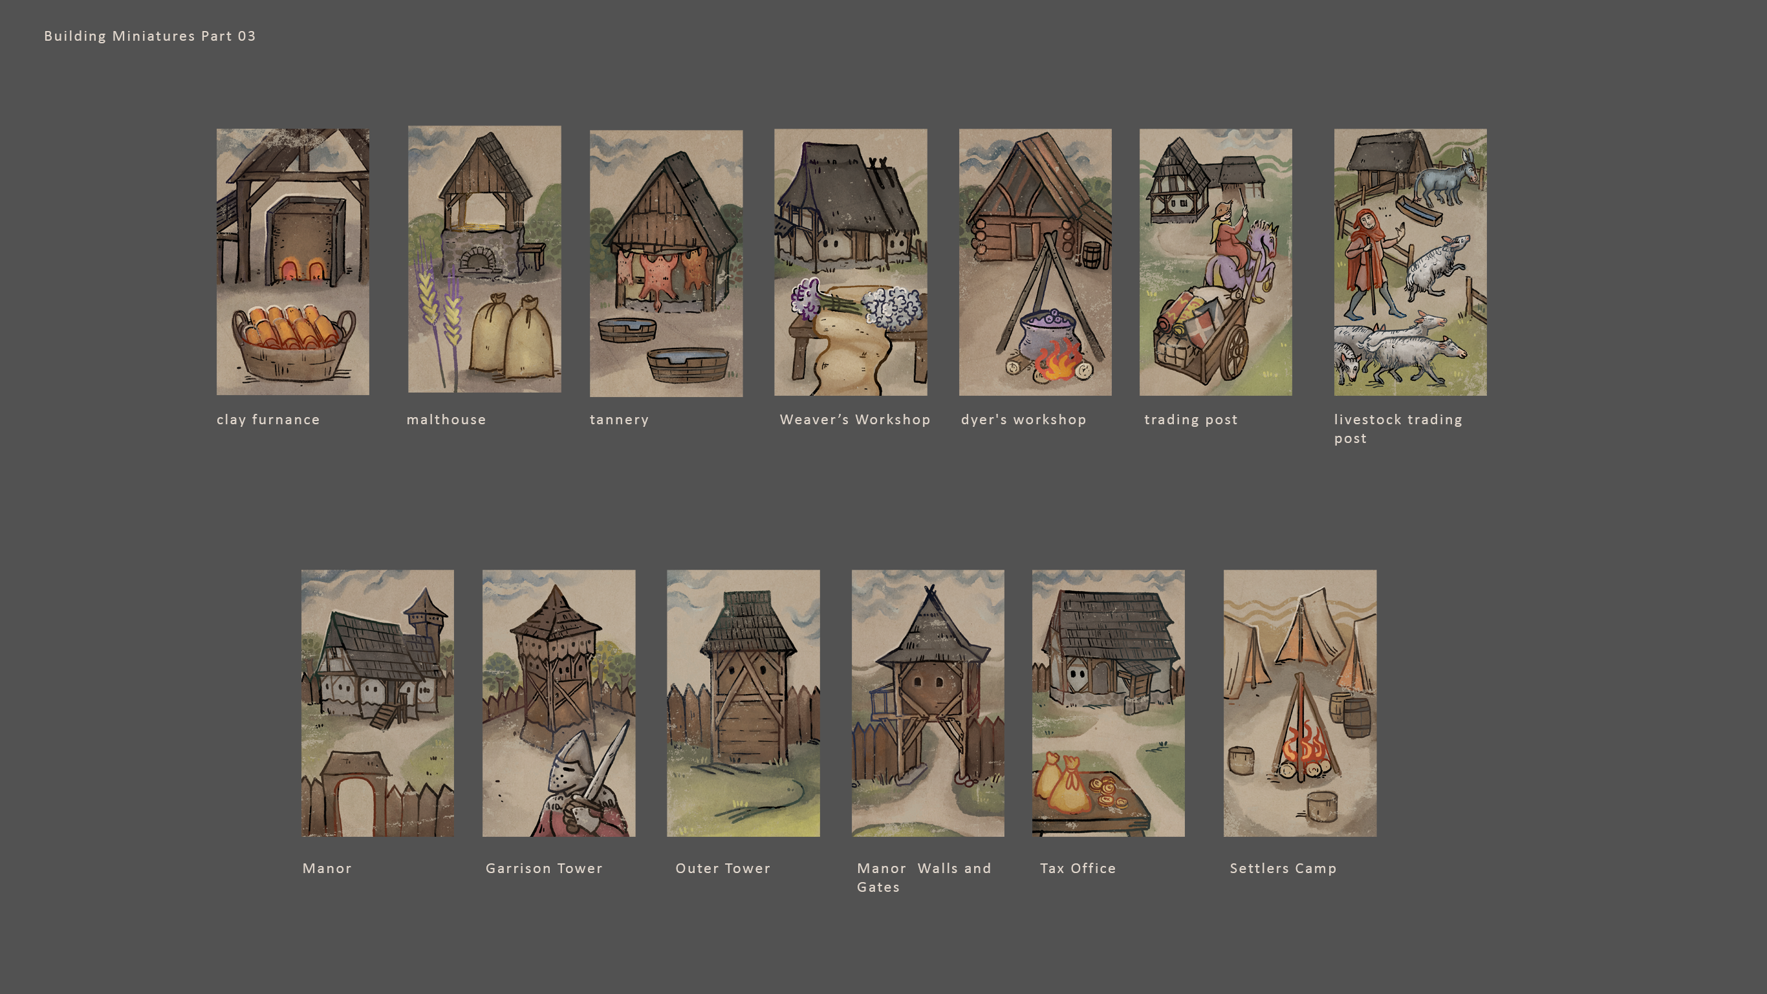Click the 'livestock trading post' caption
The height and width of the screenshot is (994, 1767).
(1398, 429)
